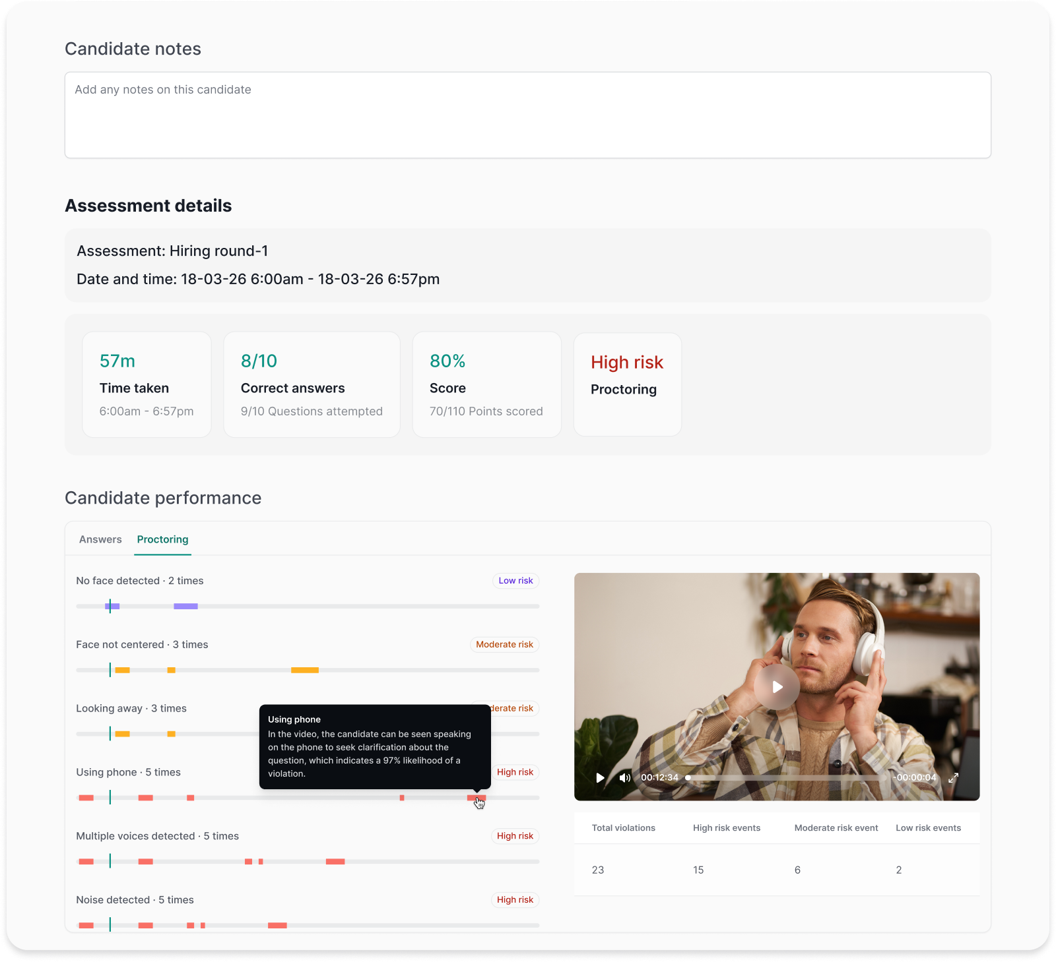Open the 'Correct answers' stat card
The width and height of the screenshot is (1056, 962).
point(312,384)
